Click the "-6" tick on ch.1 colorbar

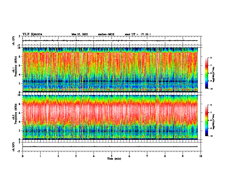(211, 57)
